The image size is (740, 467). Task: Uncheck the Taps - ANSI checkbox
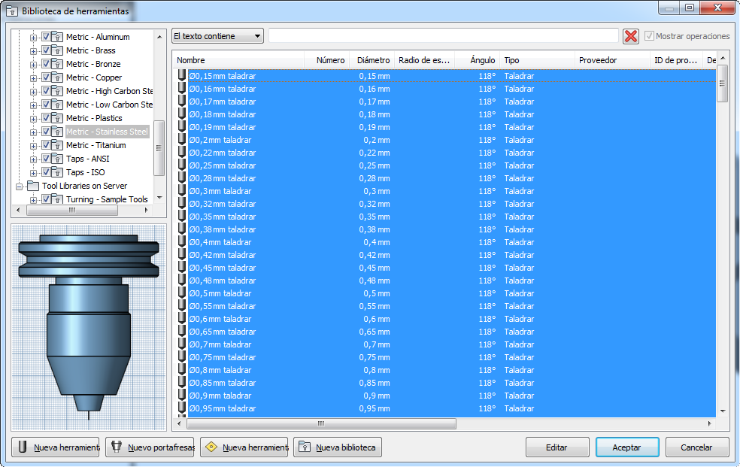[x=47, y=159]
